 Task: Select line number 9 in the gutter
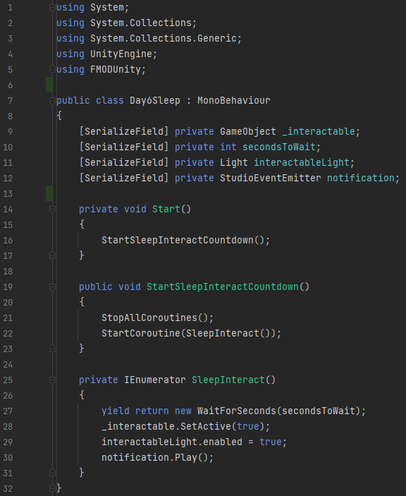10,132
